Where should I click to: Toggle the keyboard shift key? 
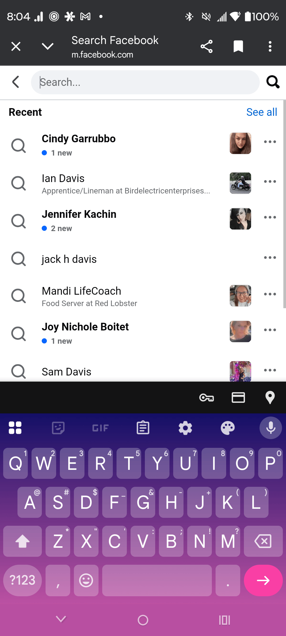23,541
